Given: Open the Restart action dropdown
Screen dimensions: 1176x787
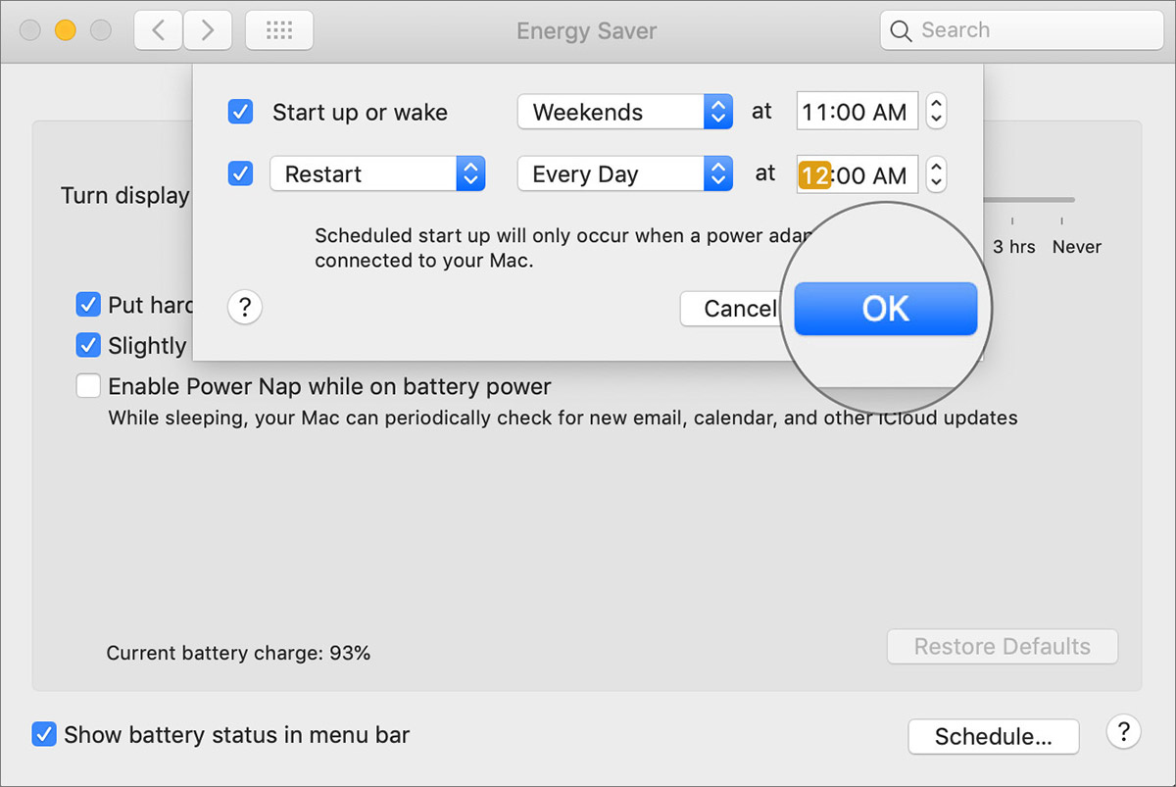Looking at the screenshot, I should (376, 174).
